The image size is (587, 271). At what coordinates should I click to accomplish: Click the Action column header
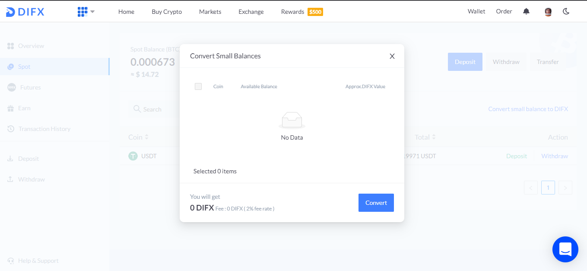tap(558, 137)
